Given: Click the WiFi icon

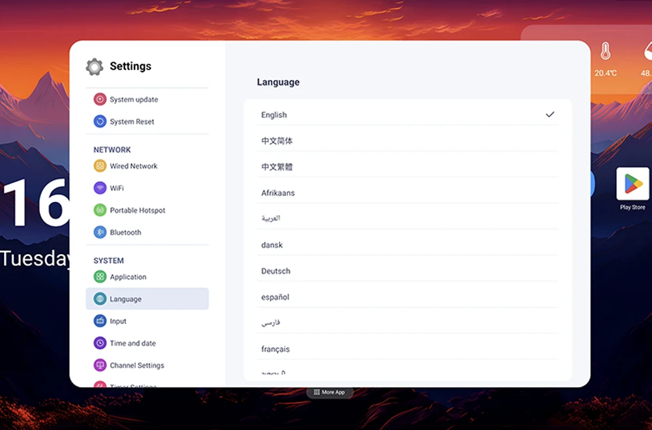Looking at the screenshot, I should coord(100,188).
